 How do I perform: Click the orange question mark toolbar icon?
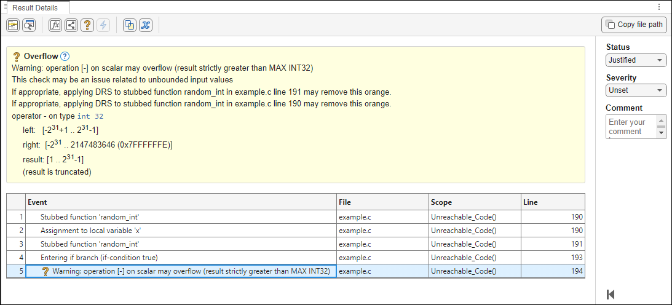tap(87, 25)
